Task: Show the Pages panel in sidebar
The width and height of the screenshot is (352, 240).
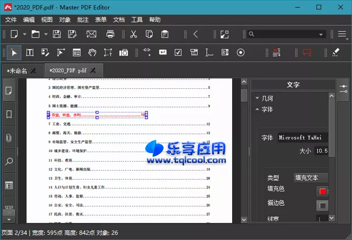Action: 9,91
